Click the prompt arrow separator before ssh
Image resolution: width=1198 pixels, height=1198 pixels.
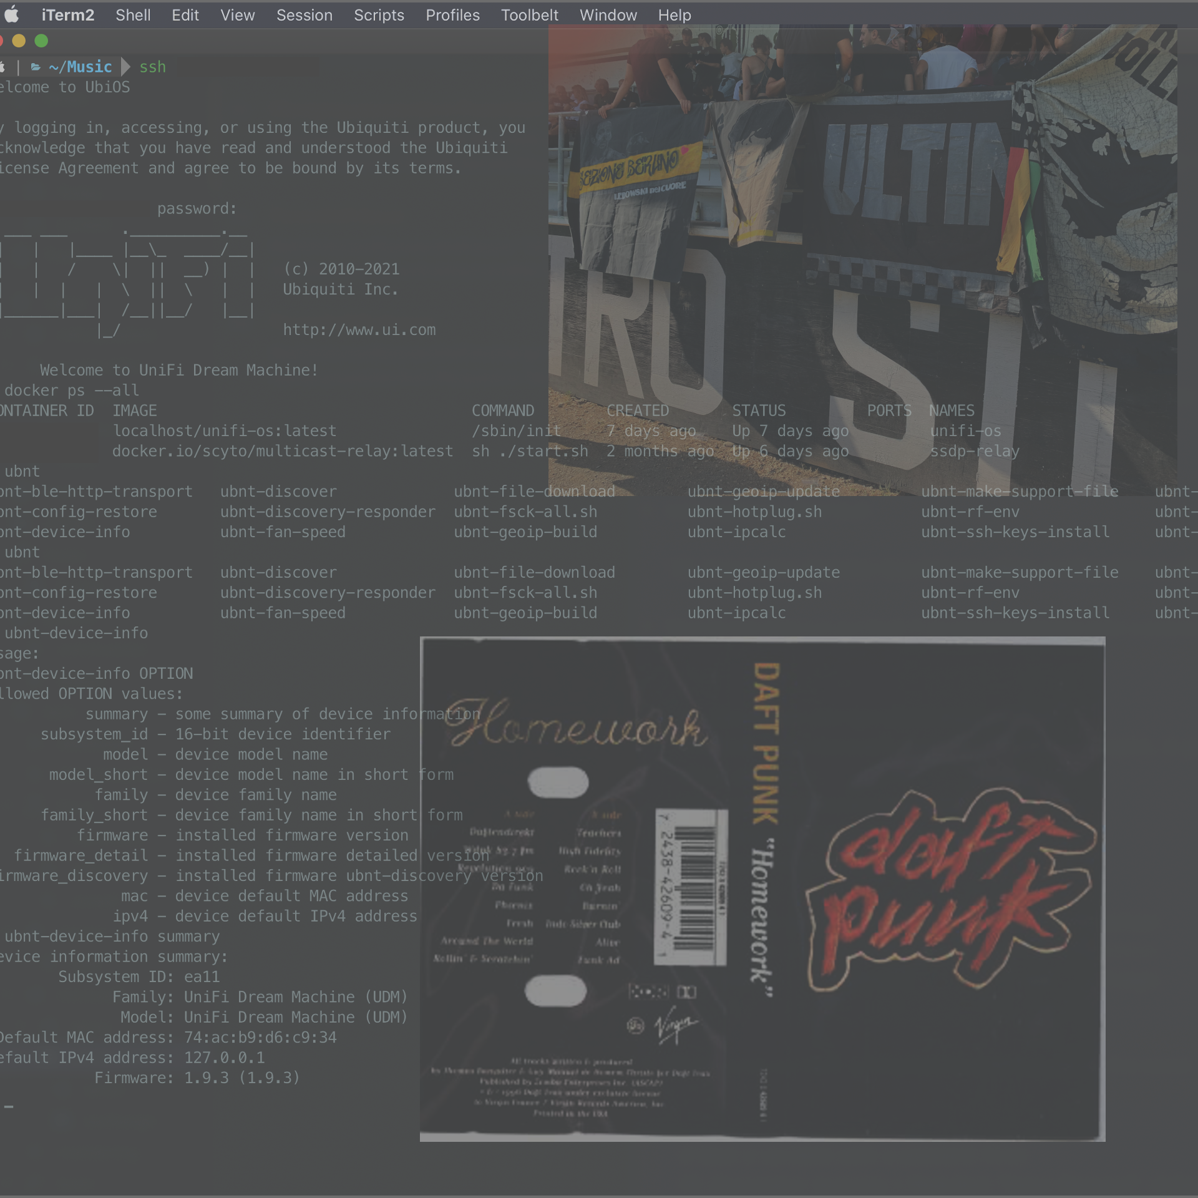[x=125, y=67]
